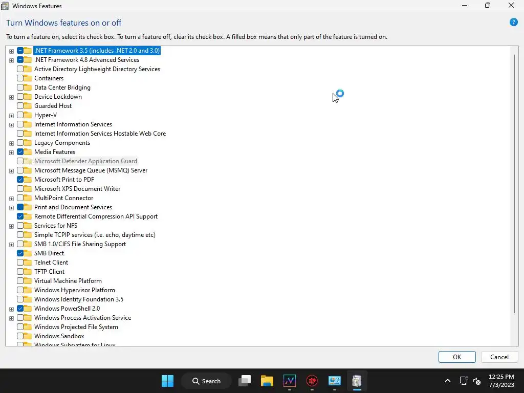524x393 pixels.
Task: Open the taskbar Search box
Action: tap(206, 381)
